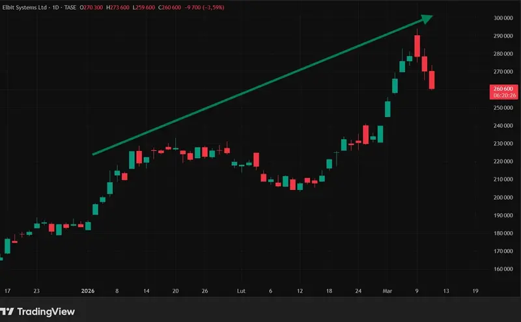Click the change value −9 700 (−3,59%)

[204, 7]
